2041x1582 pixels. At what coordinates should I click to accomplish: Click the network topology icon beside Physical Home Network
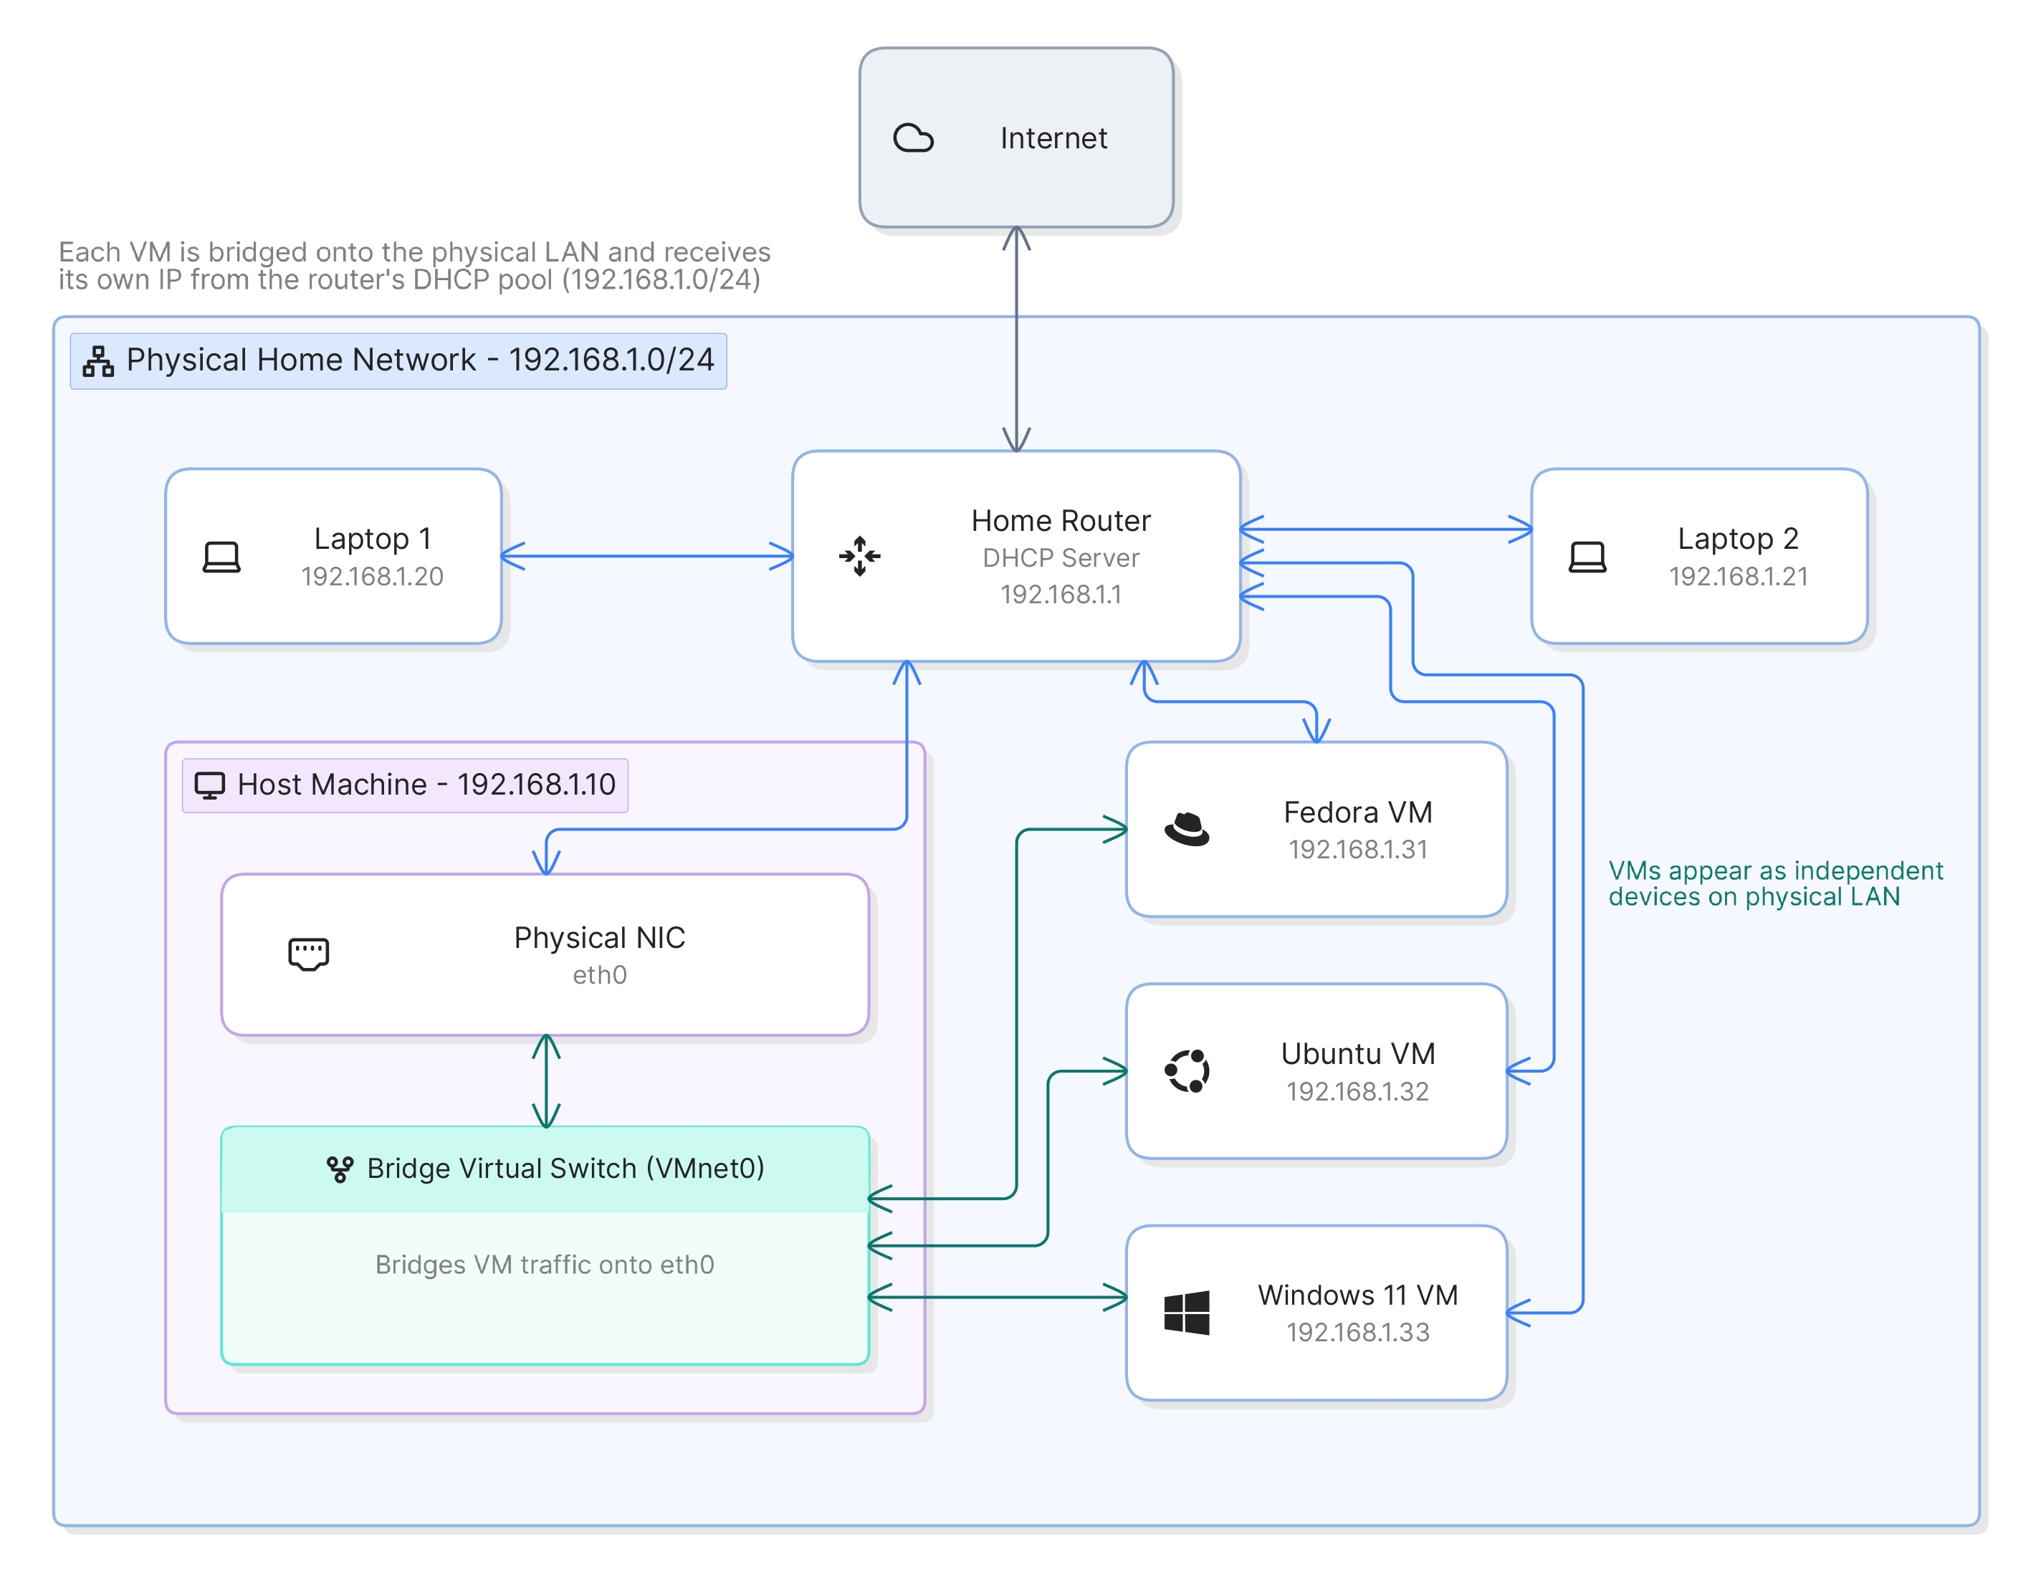[x=98, y=360]
